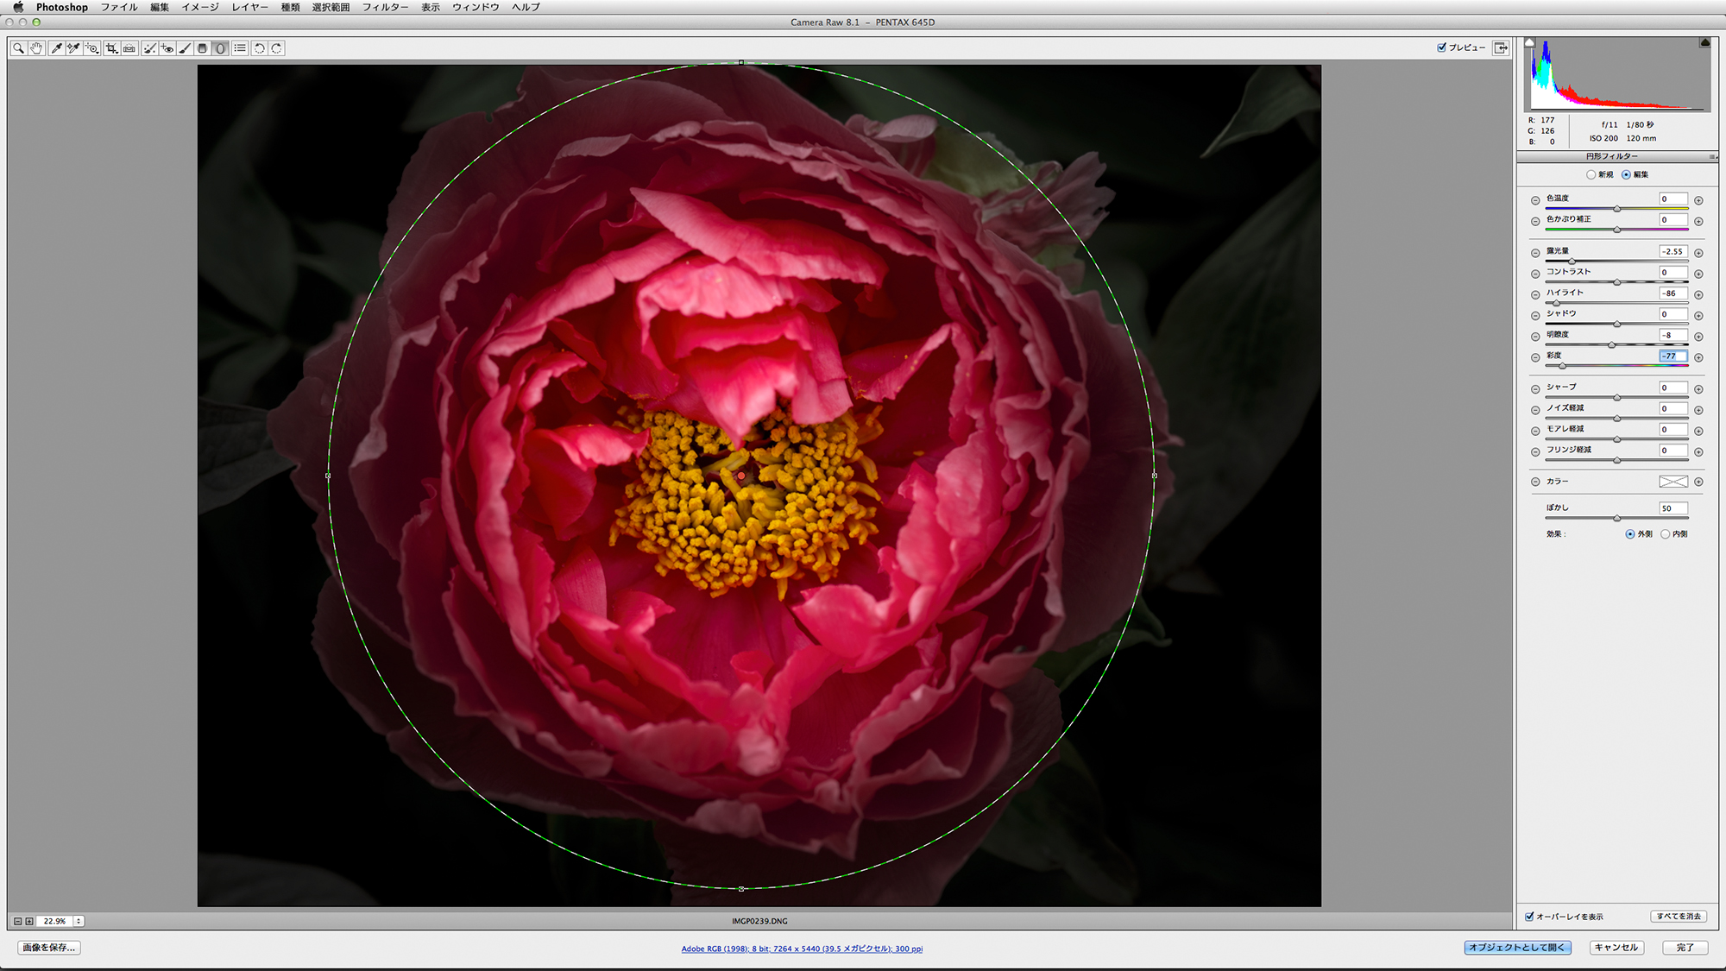Open the レイヤー menu
This screenshot has height=971, width=1726.
click(249, 7)
